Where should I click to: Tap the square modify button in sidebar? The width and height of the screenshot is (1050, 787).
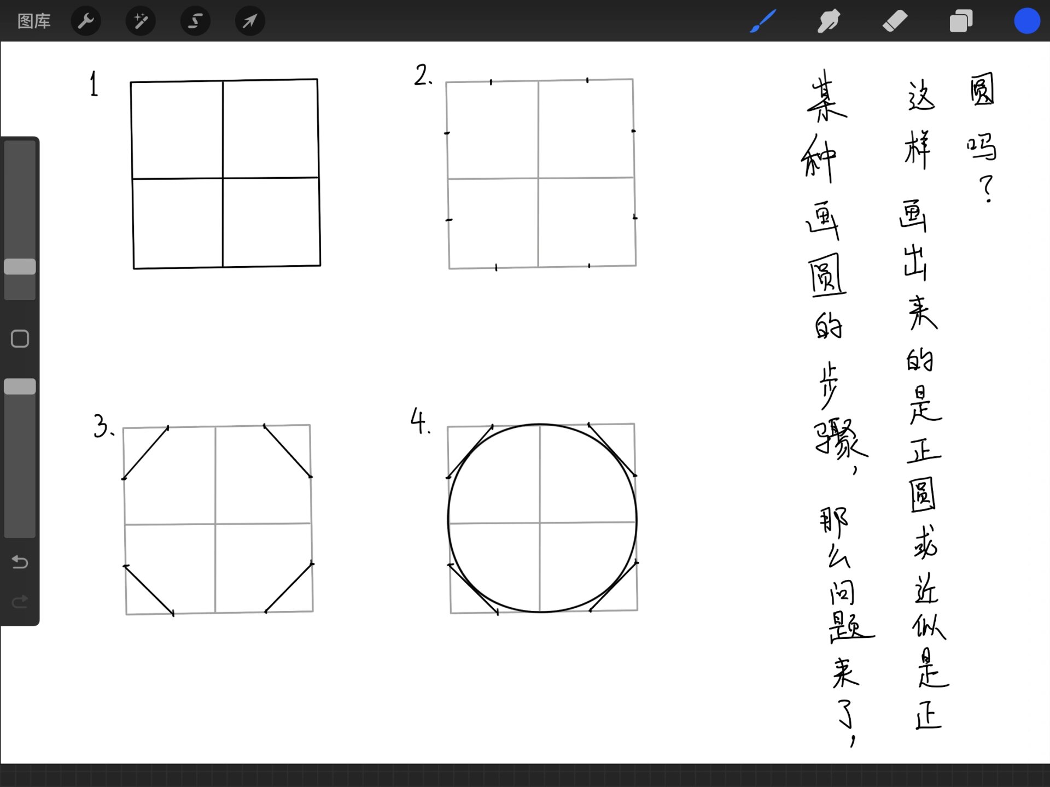20,339
